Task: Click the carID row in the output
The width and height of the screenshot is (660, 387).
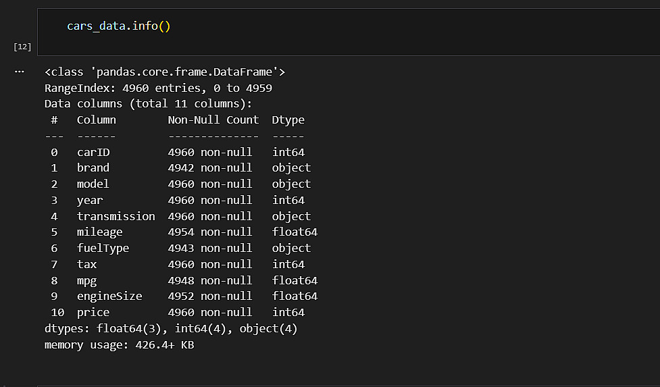Action: click(x=93, y=152)
